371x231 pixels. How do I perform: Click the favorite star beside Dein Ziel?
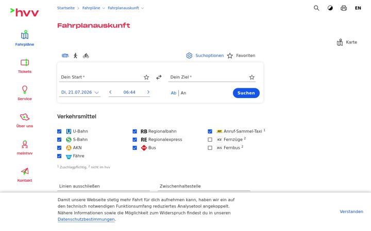[x=252, y=77]
